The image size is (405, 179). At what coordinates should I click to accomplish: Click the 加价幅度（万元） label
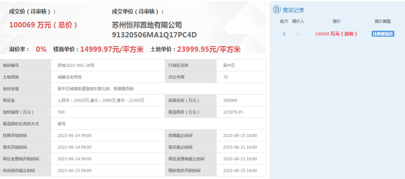coord(18,112)
